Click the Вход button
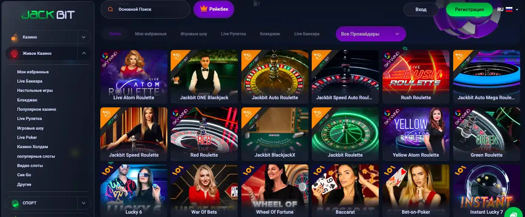This screenshot has height=217, width=525. click(x=421, y=10)
